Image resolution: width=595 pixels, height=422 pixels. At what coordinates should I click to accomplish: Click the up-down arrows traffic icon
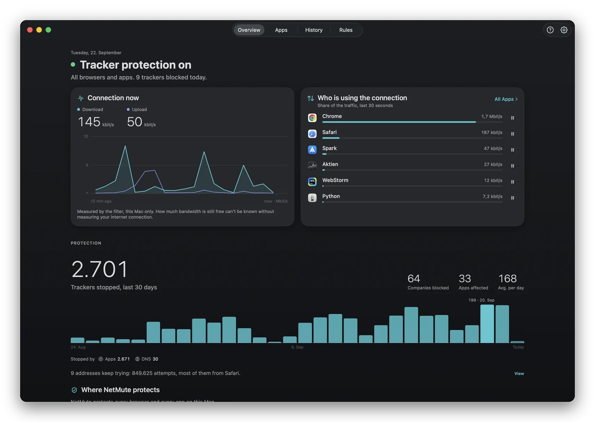(310, 98)
